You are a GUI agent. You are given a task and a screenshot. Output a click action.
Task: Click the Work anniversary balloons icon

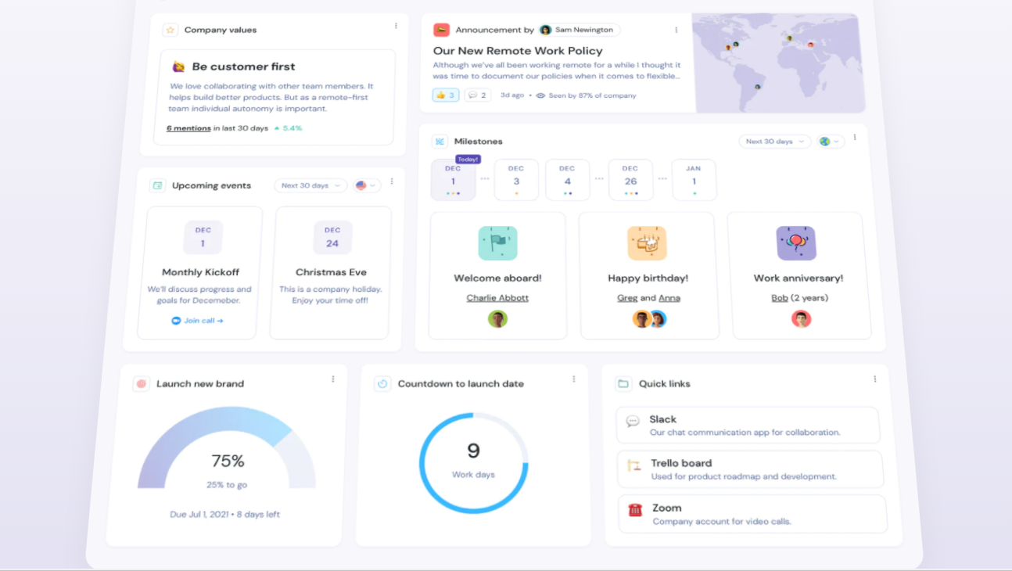(x=796, y=243)
